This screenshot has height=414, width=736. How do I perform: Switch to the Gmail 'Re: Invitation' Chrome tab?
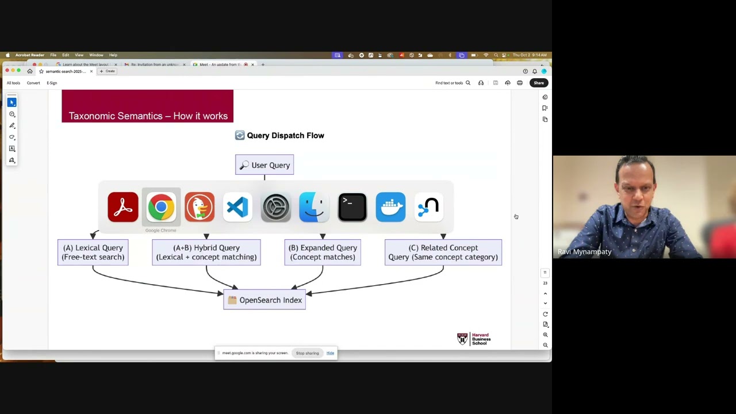[x=154, y=64]
